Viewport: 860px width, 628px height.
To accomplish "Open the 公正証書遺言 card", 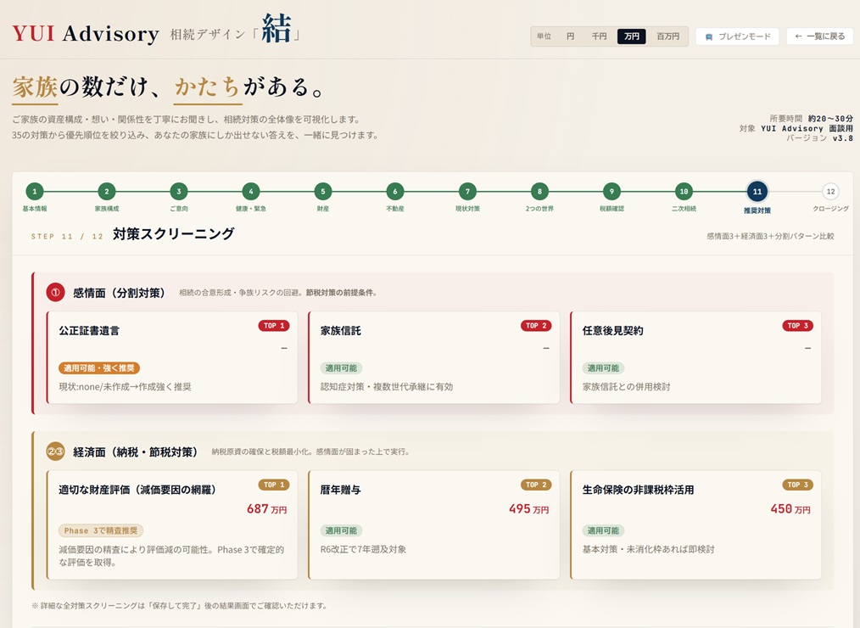I will click(x=172, y=357).
